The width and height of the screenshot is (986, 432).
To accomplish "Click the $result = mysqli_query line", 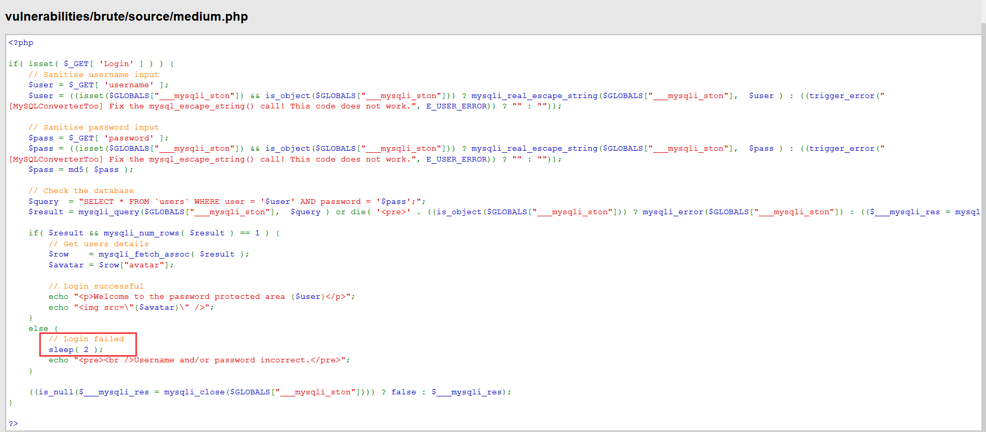I will (504, 212).
